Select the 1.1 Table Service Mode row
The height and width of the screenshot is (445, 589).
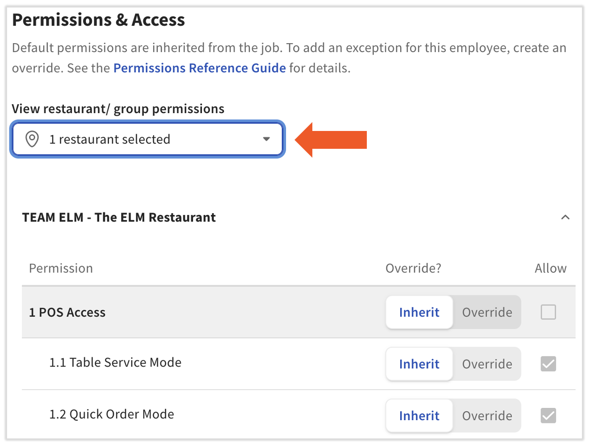(116, 362)
